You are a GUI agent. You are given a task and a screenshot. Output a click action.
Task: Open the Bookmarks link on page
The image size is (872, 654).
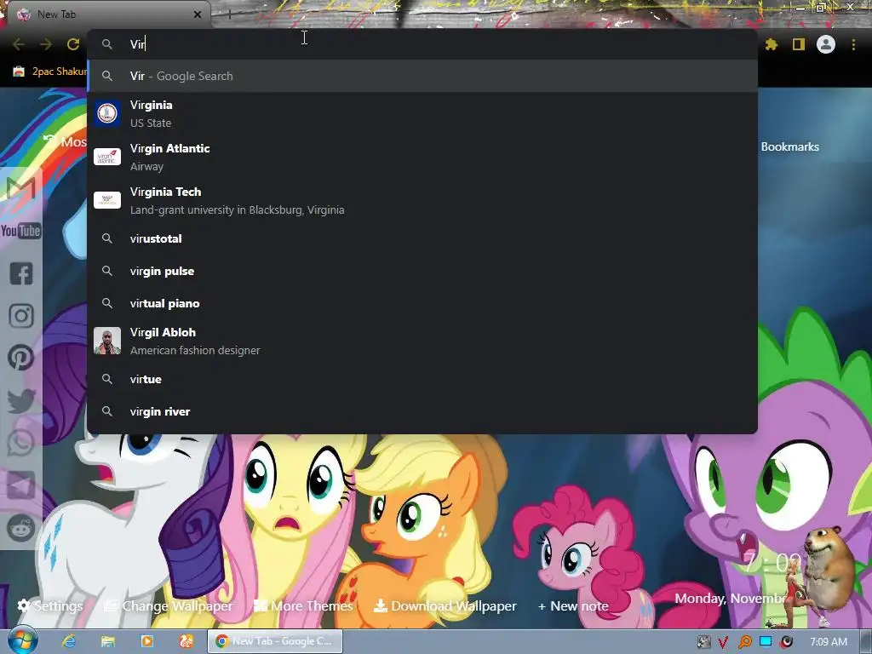pyautogui.click(x=789, y=146)
